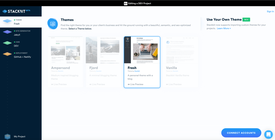
Task: Click the Fjord theme title
Action: [x=94, y=68]
